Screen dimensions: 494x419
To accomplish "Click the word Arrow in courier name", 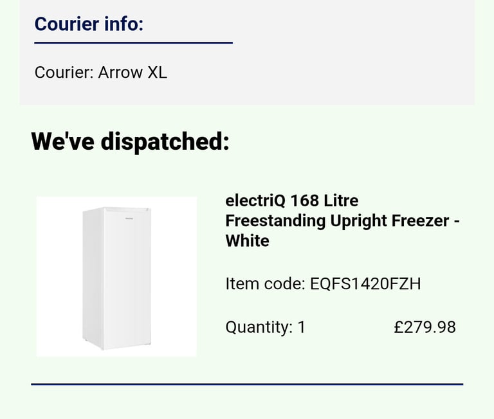I will click(x=120, y=73).
